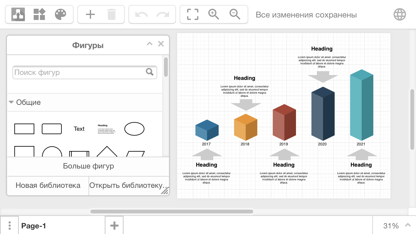Image resolution: width=416 pixels, height=234 pixels.
Task: Add a new page with plus button
Action: pos(114,226)
